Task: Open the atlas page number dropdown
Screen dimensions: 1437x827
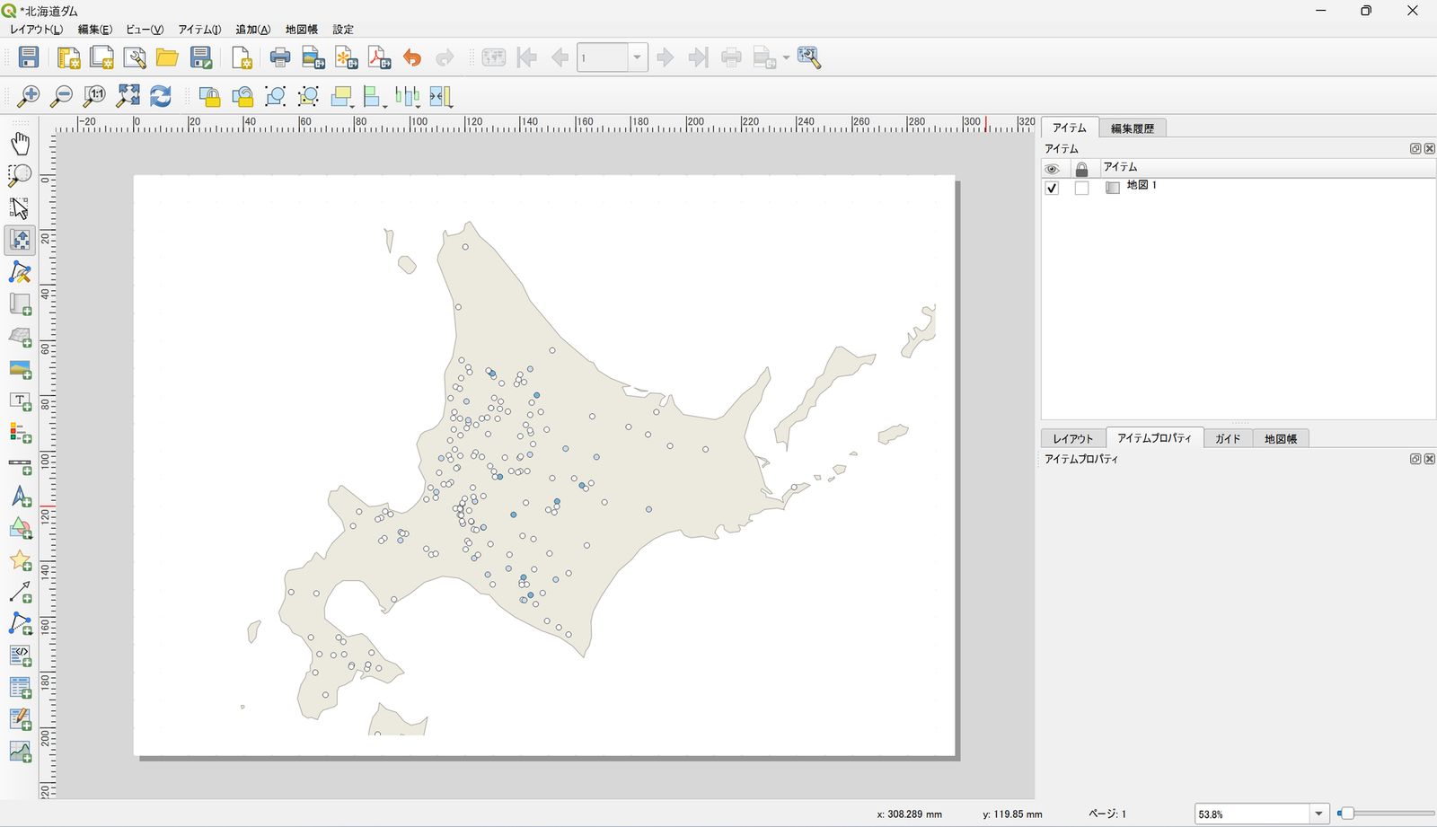Action: click(637, 57)
